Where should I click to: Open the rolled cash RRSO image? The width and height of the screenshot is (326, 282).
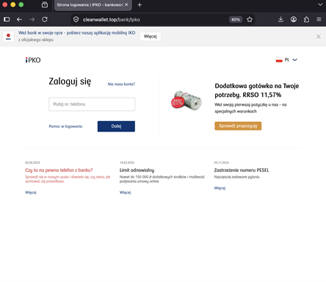pos(186,100)
